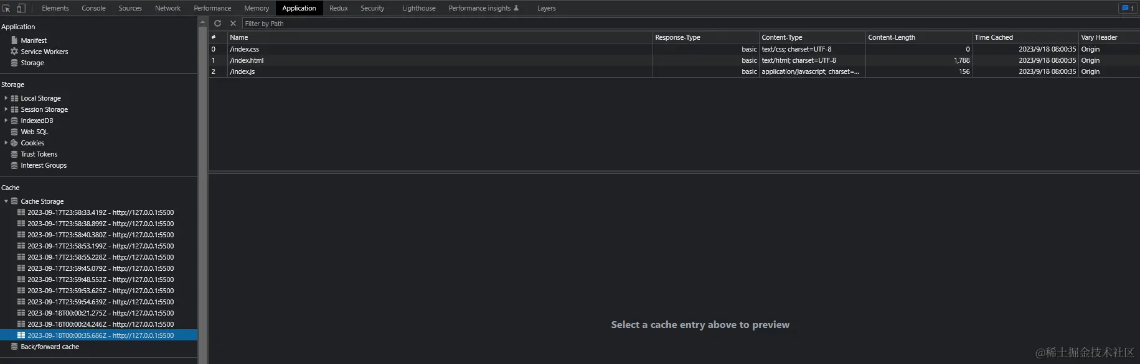The image size is (1140, 364).
Task: Open cache 2023-09-17T23:58:53.199Z
Action: [x=99, y=246]
